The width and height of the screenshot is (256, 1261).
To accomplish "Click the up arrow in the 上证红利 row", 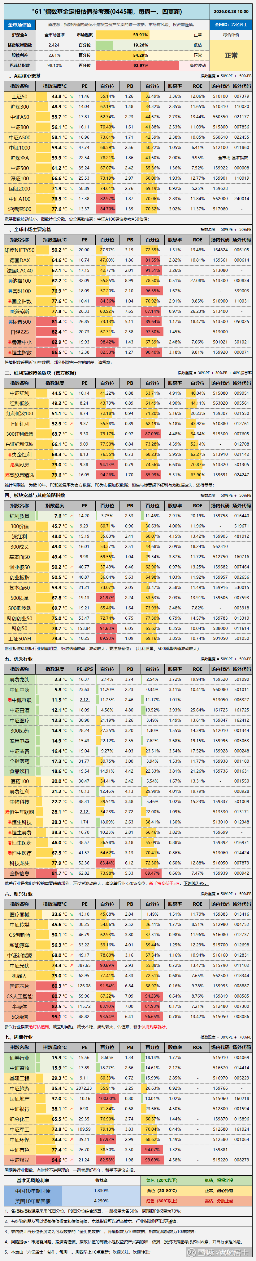I will [x=71, y=424].
